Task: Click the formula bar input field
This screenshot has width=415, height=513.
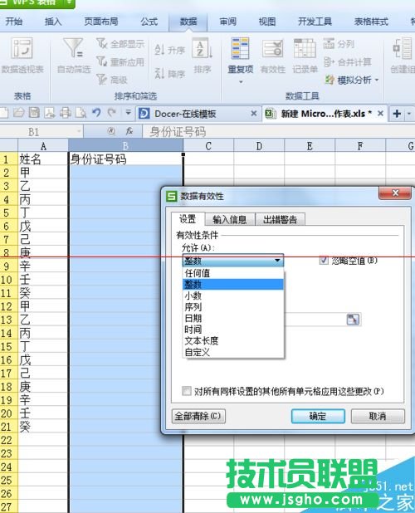Action: (x=279, y=131)
